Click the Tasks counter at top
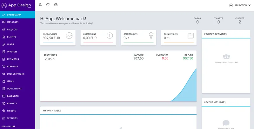 tap(197, 20)
